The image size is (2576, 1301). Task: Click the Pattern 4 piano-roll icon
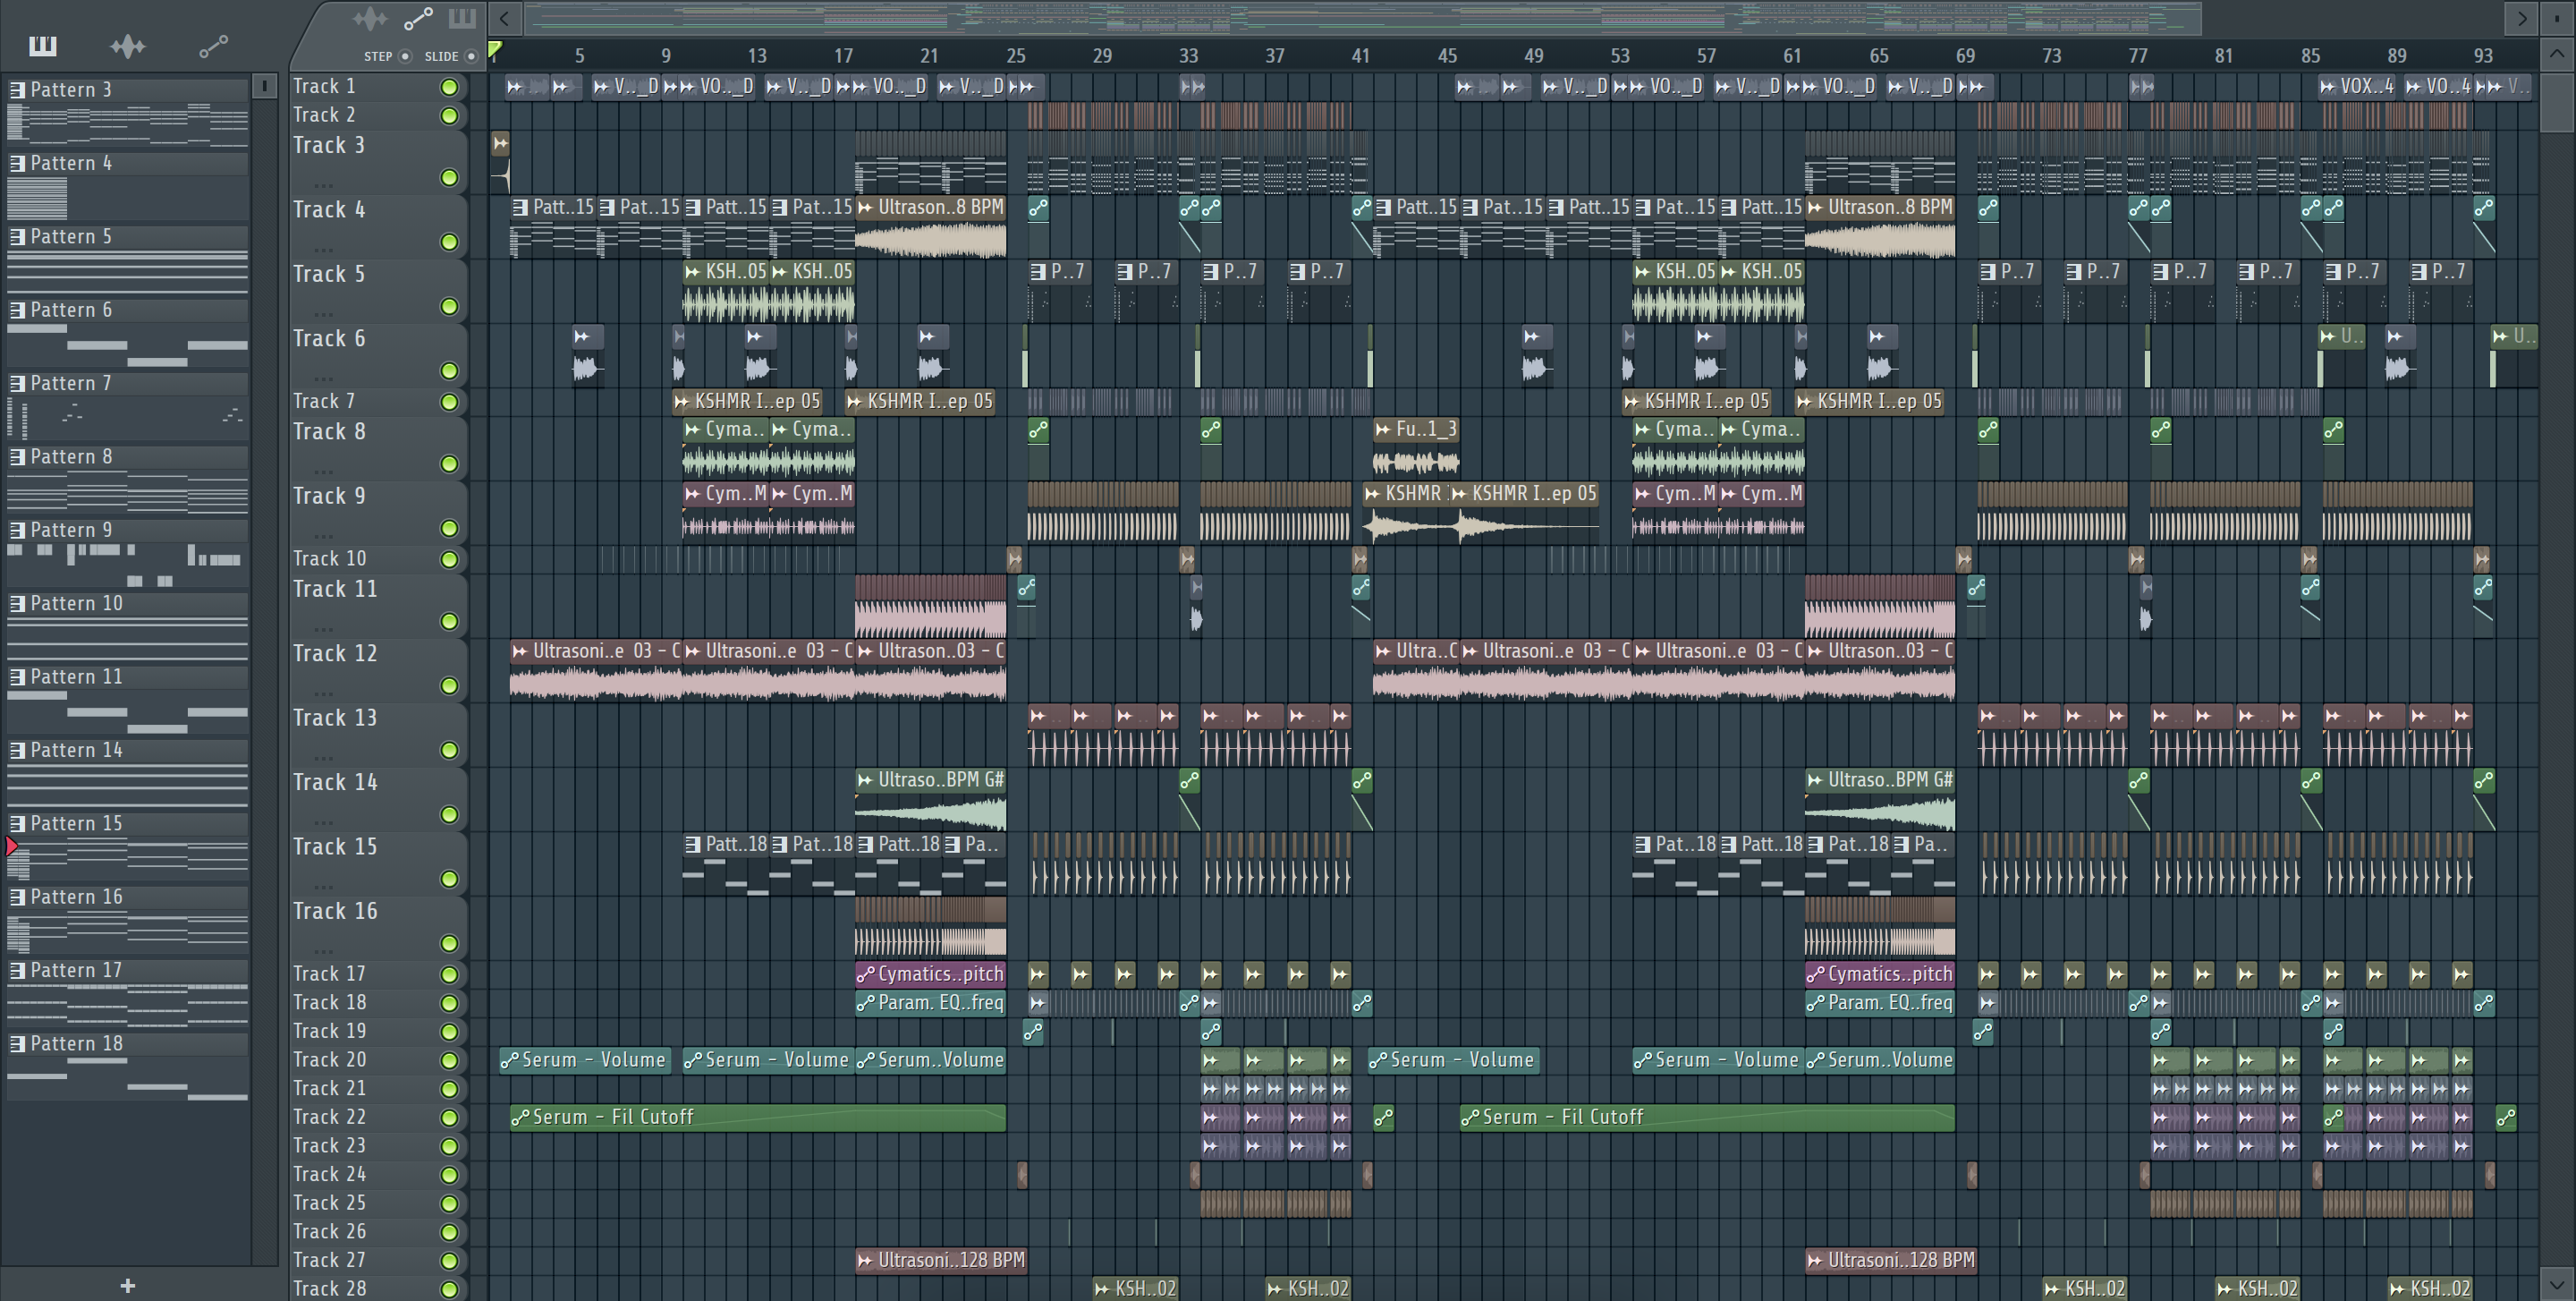pos(17,163)
